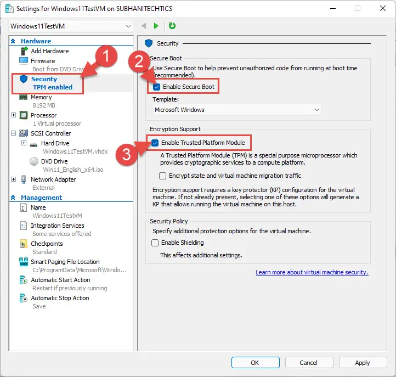396x377 pixels.
Task: Open Smart Paging File Location icon
Action: (x=24, y=262)
